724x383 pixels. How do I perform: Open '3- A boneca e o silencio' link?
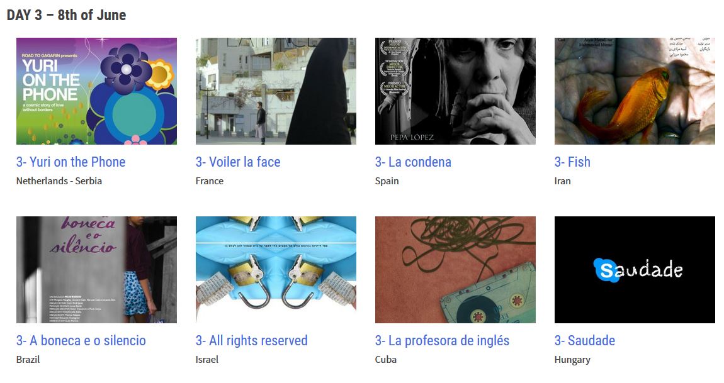coord(81,340)
